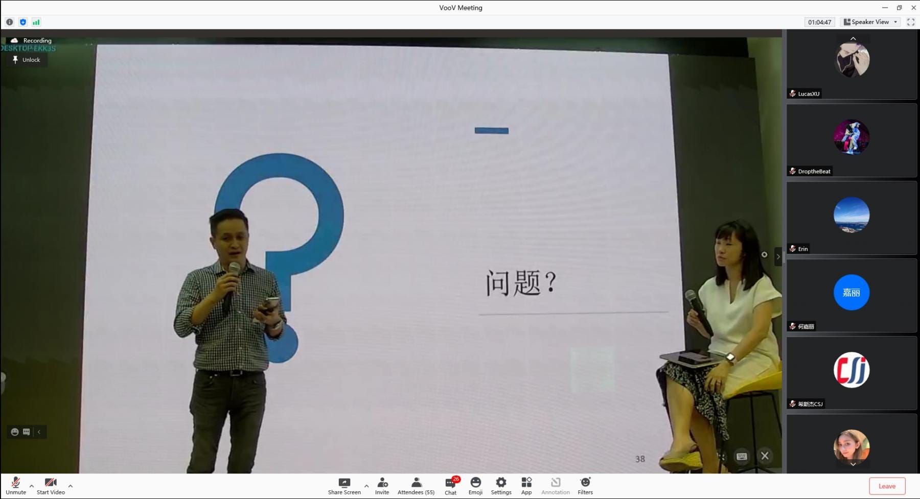The height and width of the screenshot is (499, 920).
Task: Enter full screen mode
Action: (x=911, y=22)
